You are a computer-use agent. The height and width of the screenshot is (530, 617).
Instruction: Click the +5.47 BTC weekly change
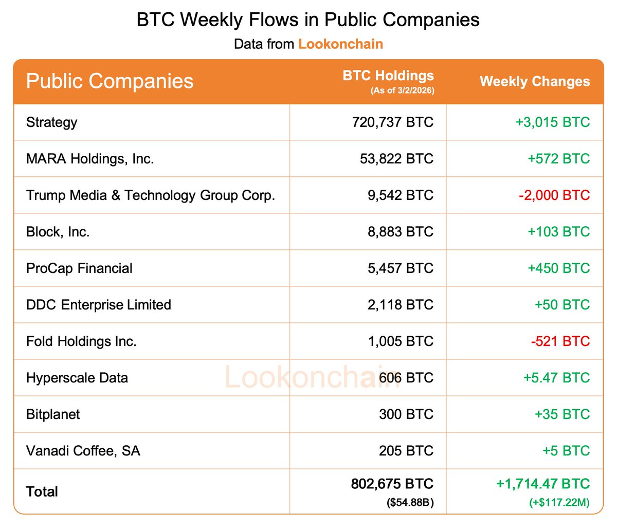(556, 378)
